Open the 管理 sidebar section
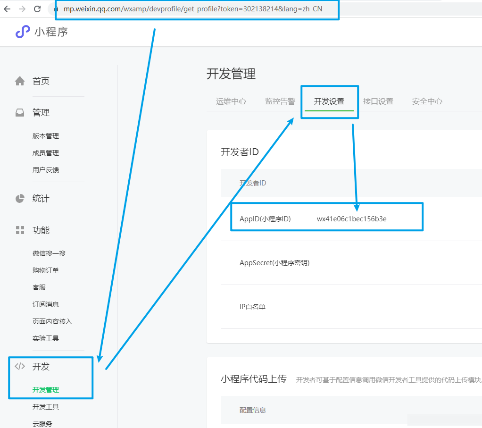Viewport: 482px width, 428px height. pos(41,112)
